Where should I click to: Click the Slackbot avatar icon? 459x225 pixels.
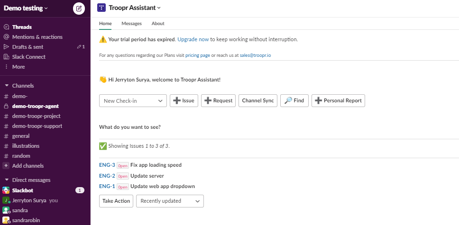click(6, 190)
